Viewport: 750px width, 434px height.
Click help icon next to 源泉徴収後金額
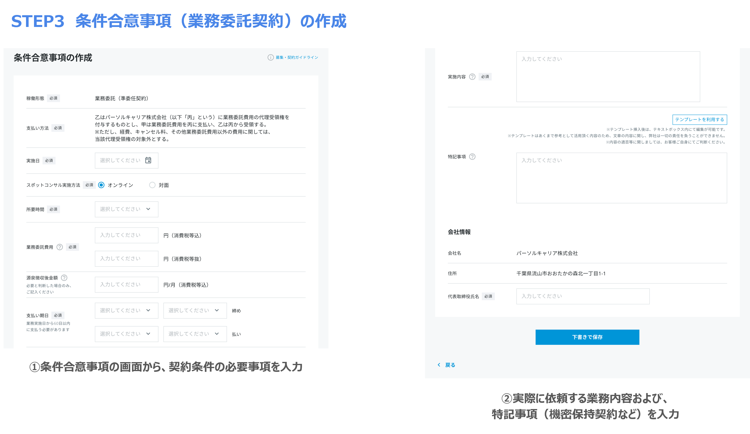pyautogui.click(x=64, y=278)
